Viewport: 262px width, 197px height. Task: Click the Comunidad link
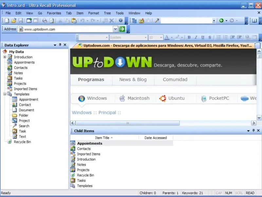(x=175, y=79)
